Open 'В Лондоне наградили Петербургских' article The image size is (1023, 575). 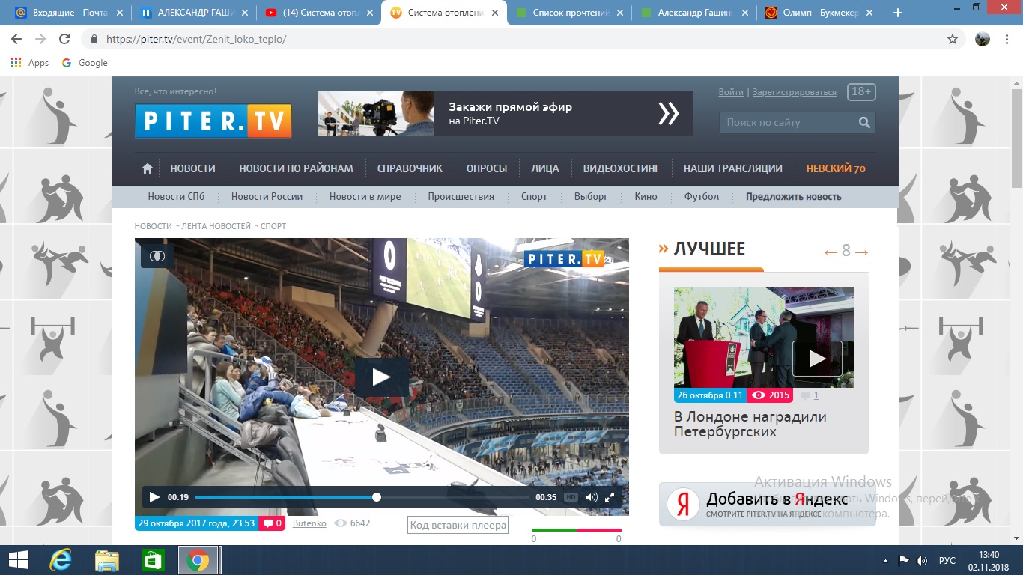pyautogui.click(x=750, y=425)
